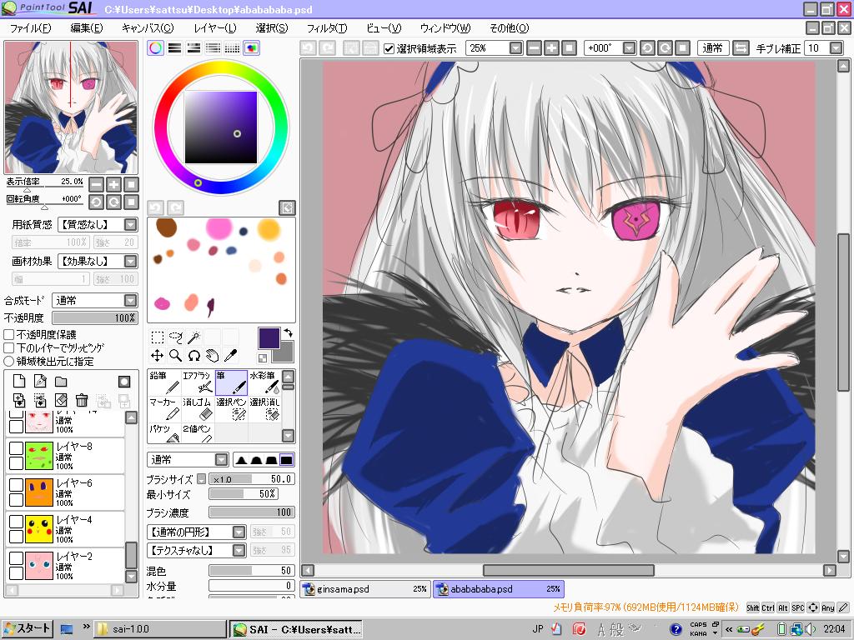Click the Windows スタート button
Image resolution: width=854 pixels, height=640 pixels.
click(x=27, y=629)
